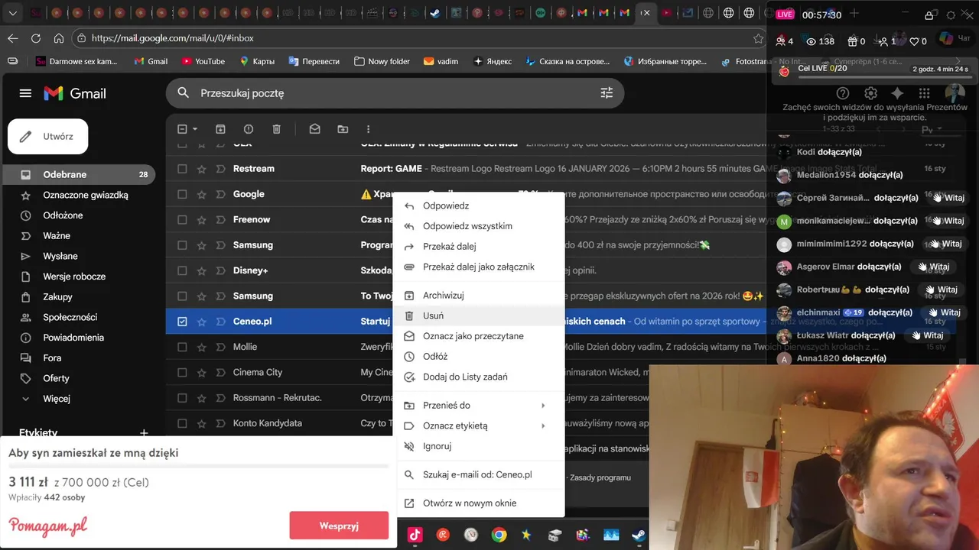Click the Przeszukaj pocztę search field
This screenshot has width=979, height=550.
(x=395, y=93)
